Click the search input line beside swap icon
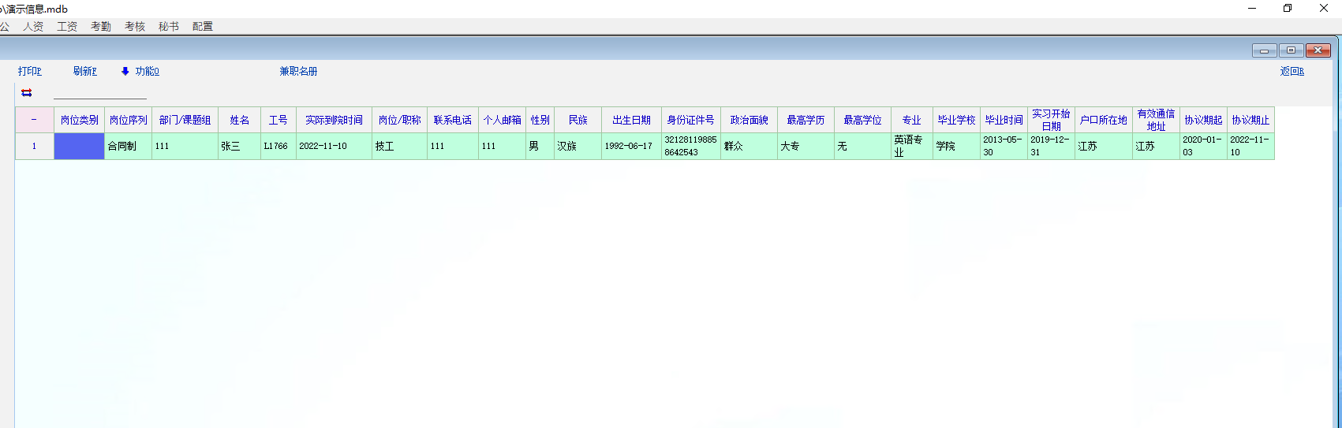 100,93
